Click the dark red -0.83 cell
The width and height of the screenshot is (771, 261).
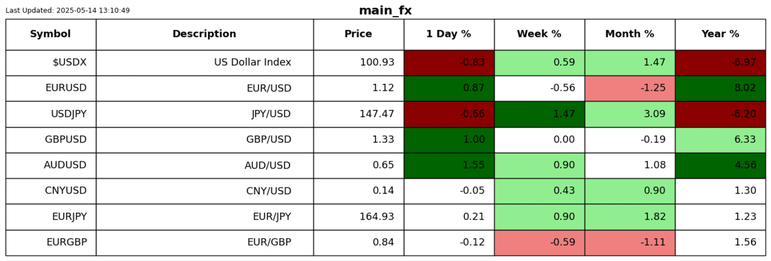449,63
